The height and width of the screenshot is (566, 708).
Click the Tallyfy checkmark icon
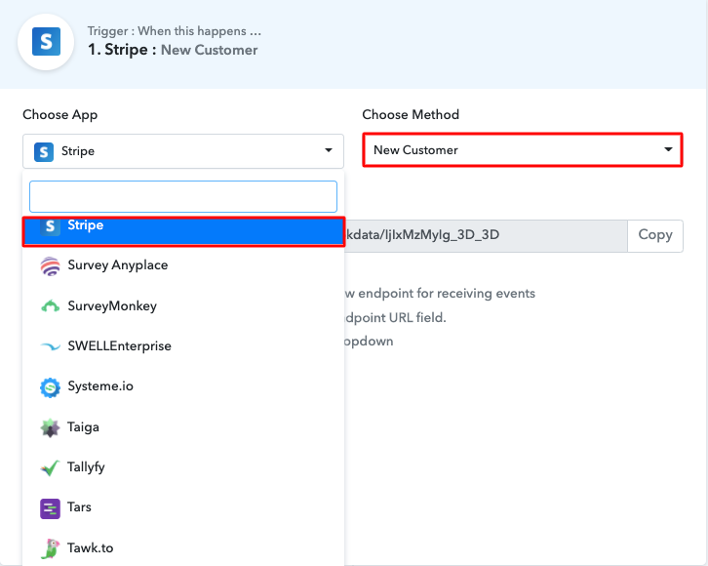[50, 468]
